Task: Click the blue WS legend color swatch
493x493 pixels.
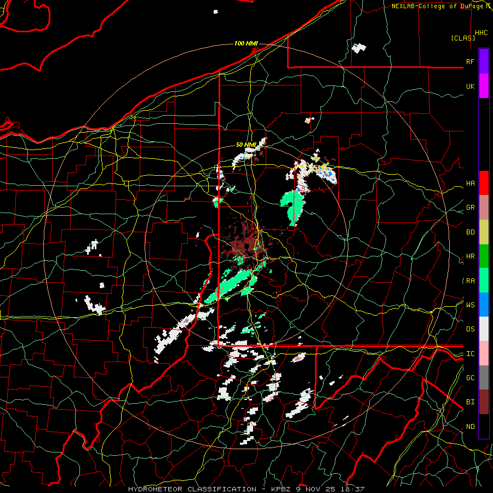Action: point(484,305)
